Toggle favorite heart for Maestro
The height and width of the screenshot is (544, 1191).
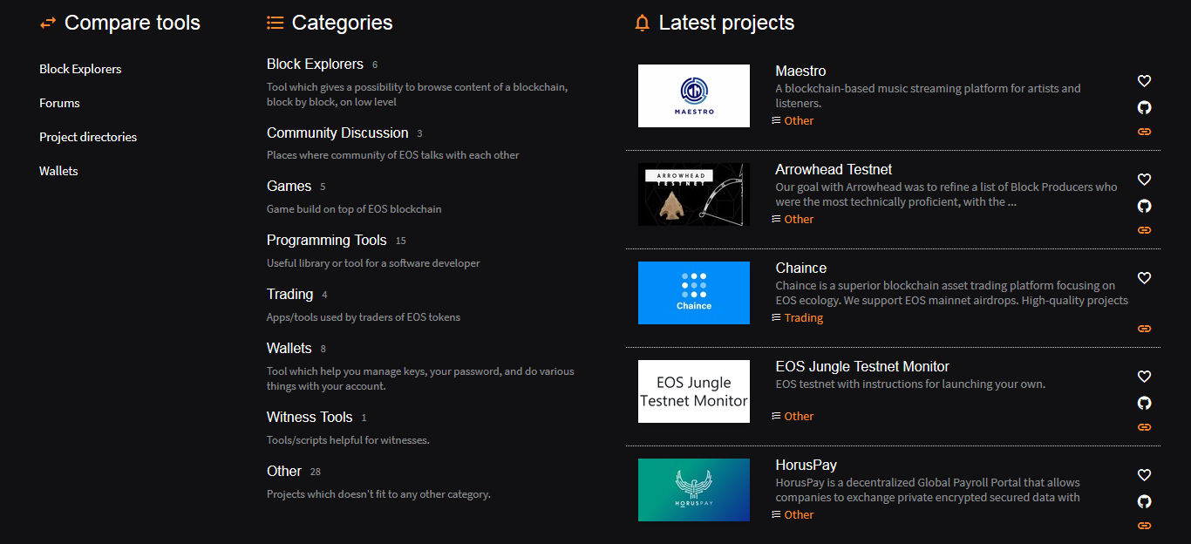pyautogui.click(x=1144, y=80)
